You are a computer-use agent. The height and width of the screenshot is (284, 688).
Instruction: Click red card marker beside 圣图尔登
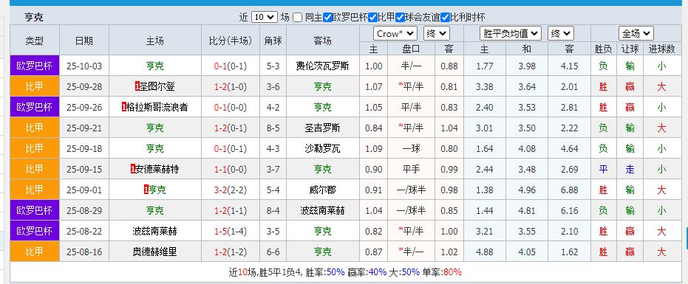pos(137,87)
